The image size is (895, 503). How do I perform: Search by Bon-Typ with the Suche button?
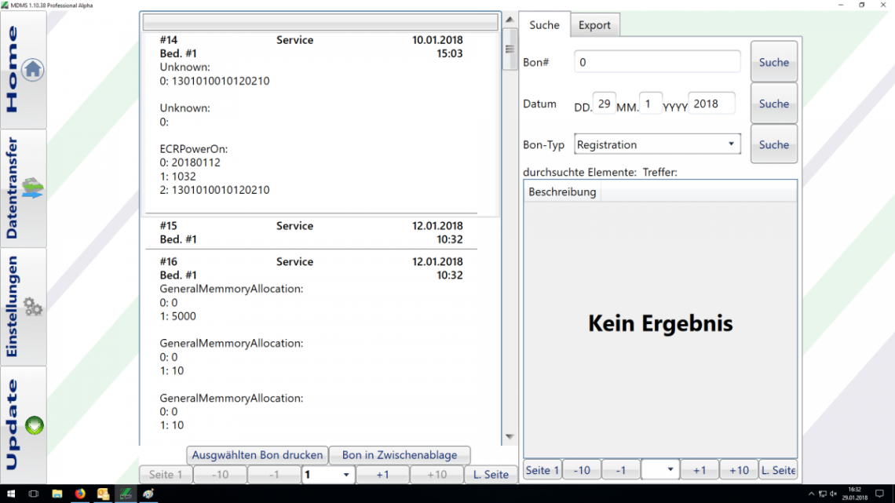click(x=774, y=145)
